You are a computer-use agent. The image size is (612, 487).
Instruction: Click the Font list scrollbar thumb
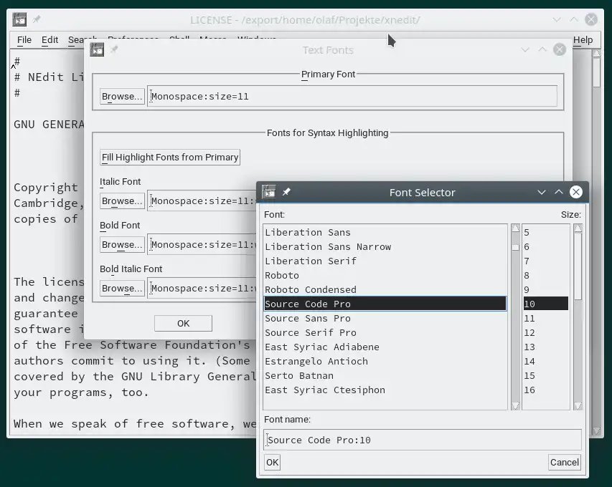(x=515, y=248)
